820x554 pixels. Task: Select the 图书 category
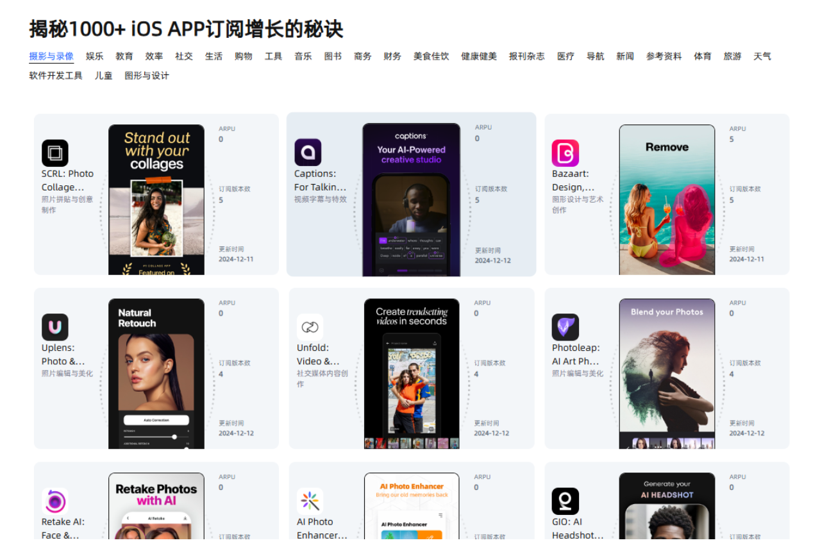pos(333,56)
